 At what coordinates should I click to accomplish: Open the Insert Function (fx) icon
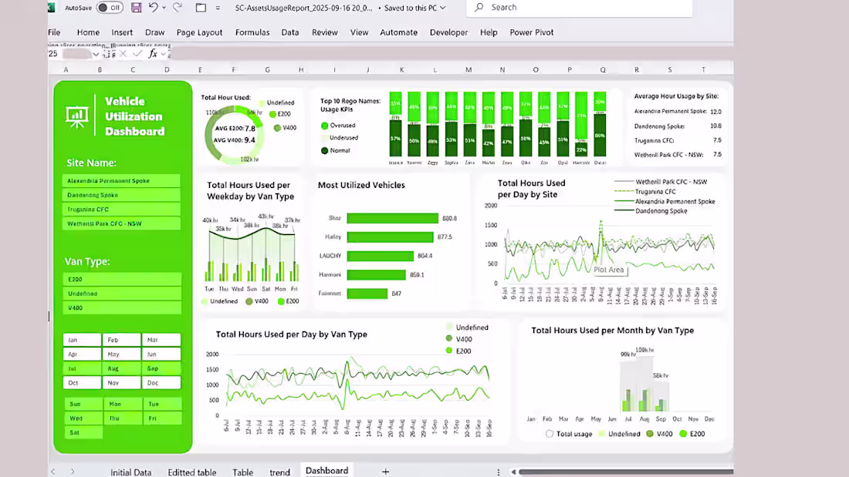tap(153, 53)
